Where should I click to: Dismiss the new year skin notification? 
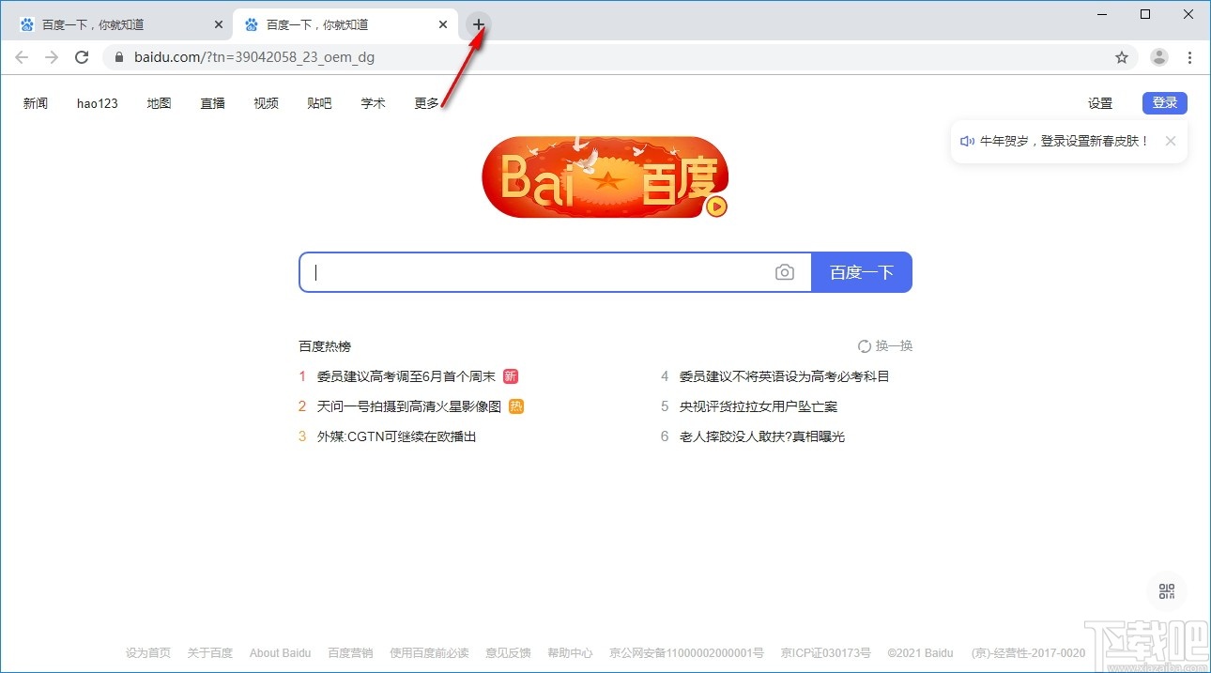[x=1171, y=141]
